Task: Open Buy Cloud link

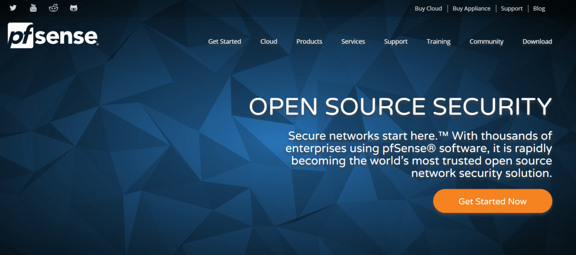Action: 428,8
